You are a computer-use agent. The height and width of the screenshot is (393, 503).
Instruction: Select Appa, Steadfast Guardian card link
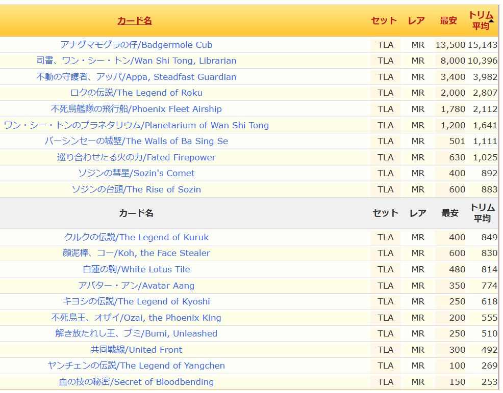click(x=136, y=77)
